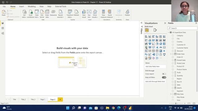Select the matrix visual
This screenshot has height=111, width=198.
tap(161, 51)
